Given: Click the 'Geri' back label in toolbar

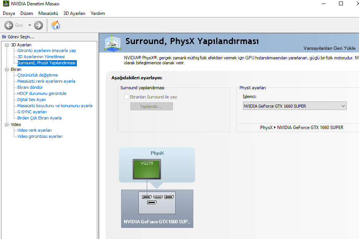Looking at the screenshot, I should pos(19,25).
